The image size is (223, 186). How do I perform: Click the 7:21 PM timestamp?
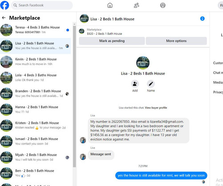coord(143,166)
